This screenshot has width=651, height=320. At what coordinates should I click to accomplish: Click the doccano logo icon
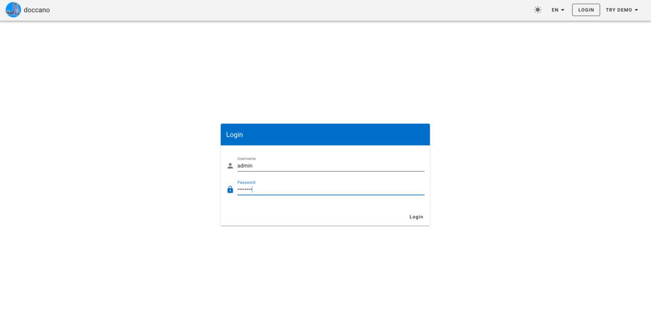coord(13,10)
